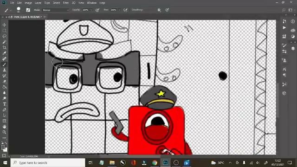Close the open document tab

click(45, 17)
